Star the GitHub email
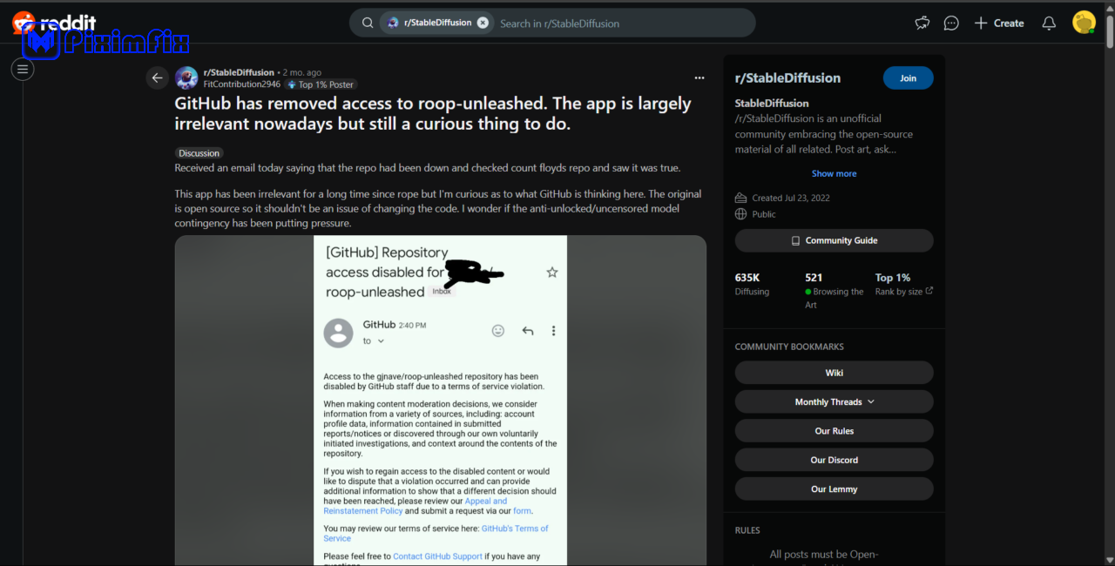This screenshot has width=1115, height=566. (x=551, y=273)
